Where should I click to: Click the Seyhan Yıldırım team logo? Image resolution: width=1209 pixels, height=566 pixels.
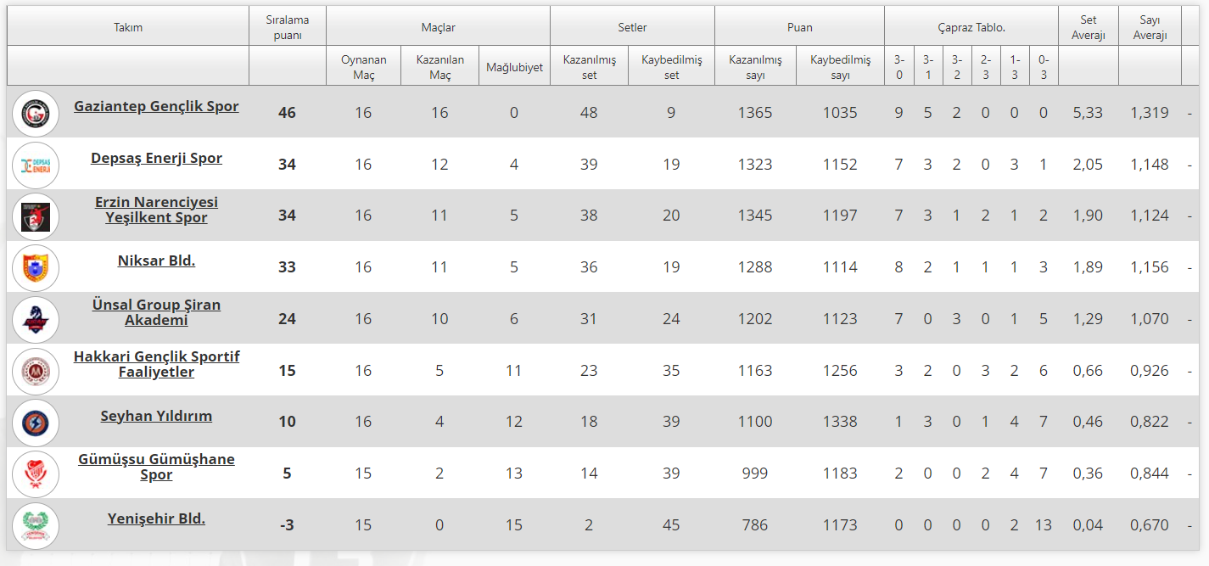36,423
